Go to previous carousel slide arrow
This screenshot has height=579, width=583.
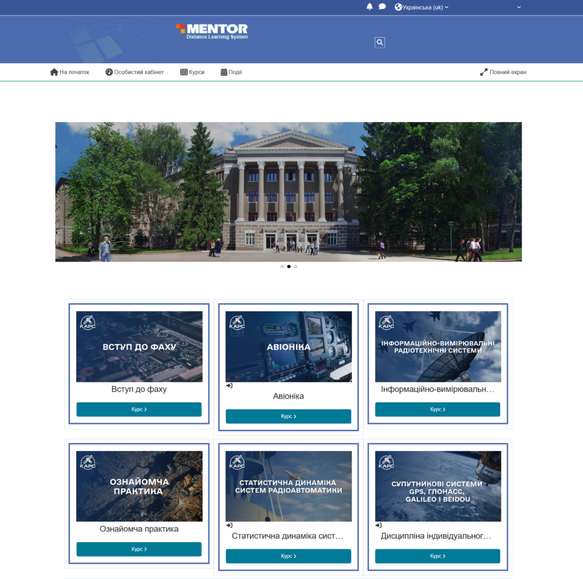pyautogui.click(x=66, y=198)
